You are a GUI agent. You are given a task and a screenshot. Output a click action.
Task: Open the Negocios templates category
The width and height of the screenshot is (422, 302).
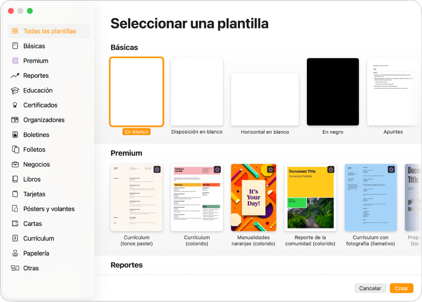(x=38, y=164)
